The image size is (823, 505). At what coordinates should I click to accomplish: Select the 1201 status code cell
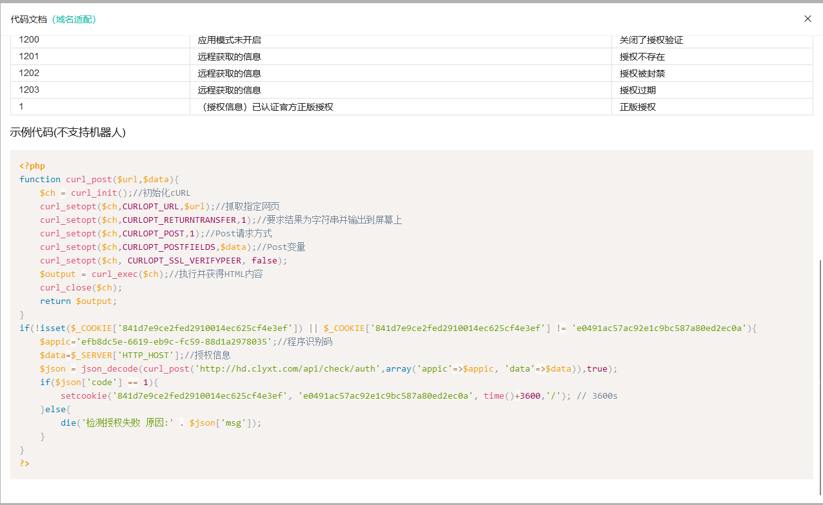tap(29, 57)
